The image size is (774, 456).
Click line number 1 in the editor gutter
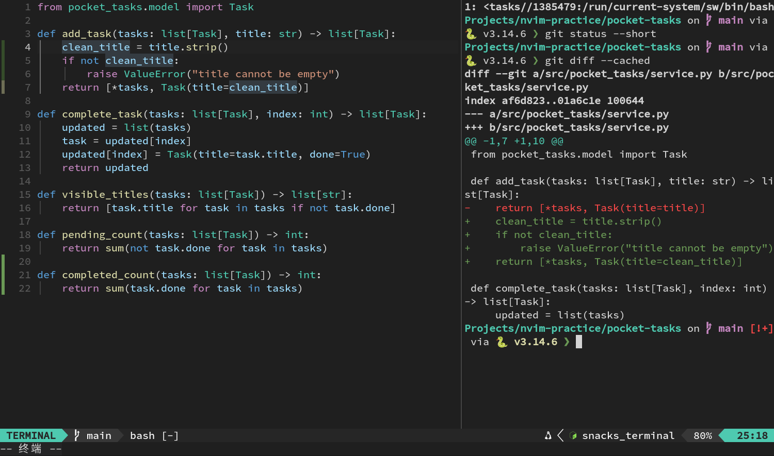click(x=28, y=7)
